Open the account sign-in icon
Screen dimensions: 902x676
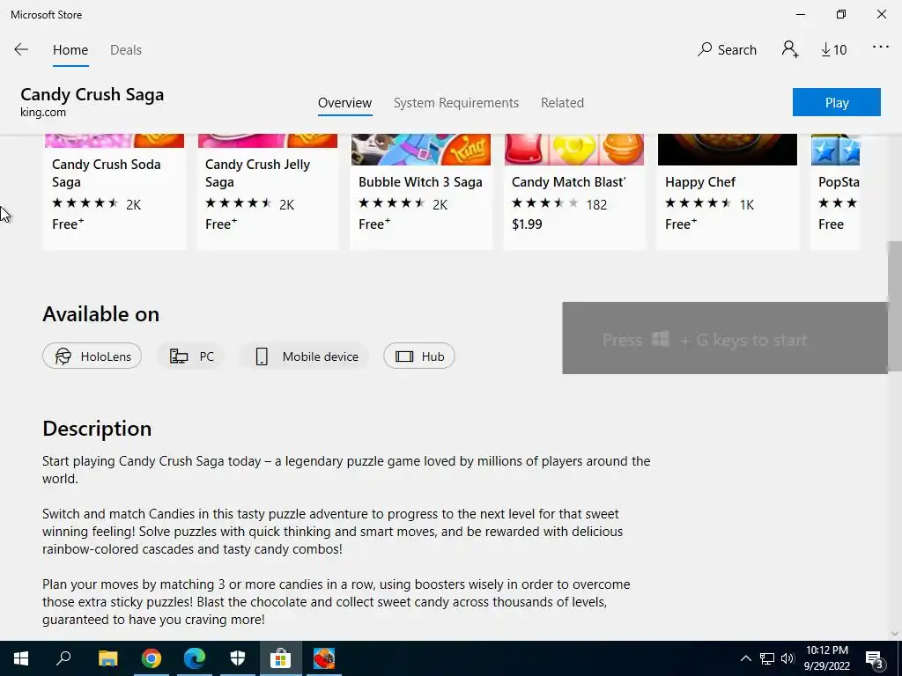click(x=790, y=49)
